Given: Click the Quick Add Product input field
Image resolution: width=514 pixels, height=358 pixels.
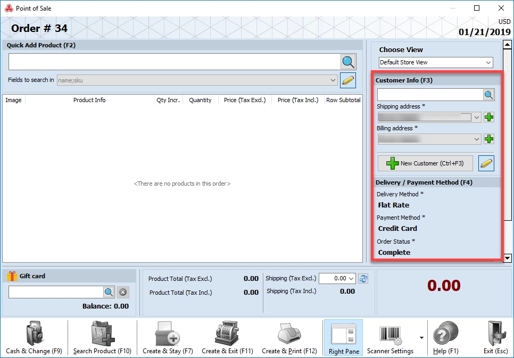Looking at the screenshot, I should 175,62.
